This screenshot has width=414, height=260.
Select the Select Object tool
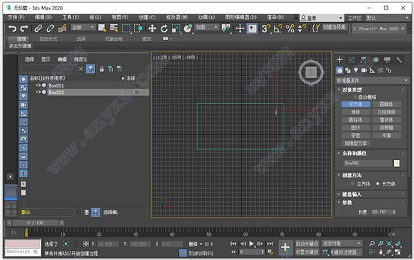(102, 28)
